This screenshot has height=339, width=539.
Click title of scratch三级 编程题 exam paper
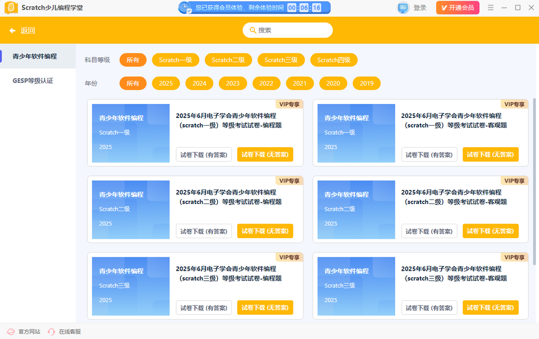click(x=229, y=274)
